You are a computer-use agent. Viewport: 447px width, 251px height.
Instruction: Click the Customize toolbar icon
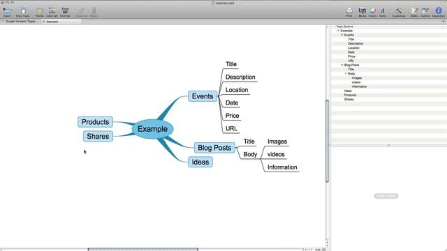point(399,11)
